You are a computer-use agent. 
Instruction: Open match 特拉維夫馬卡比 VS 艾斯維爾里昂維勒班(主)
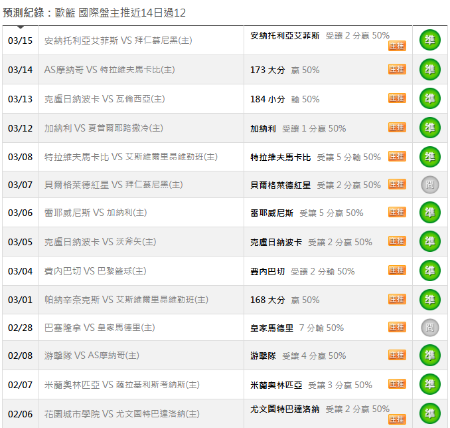click(x=131, y=157)
